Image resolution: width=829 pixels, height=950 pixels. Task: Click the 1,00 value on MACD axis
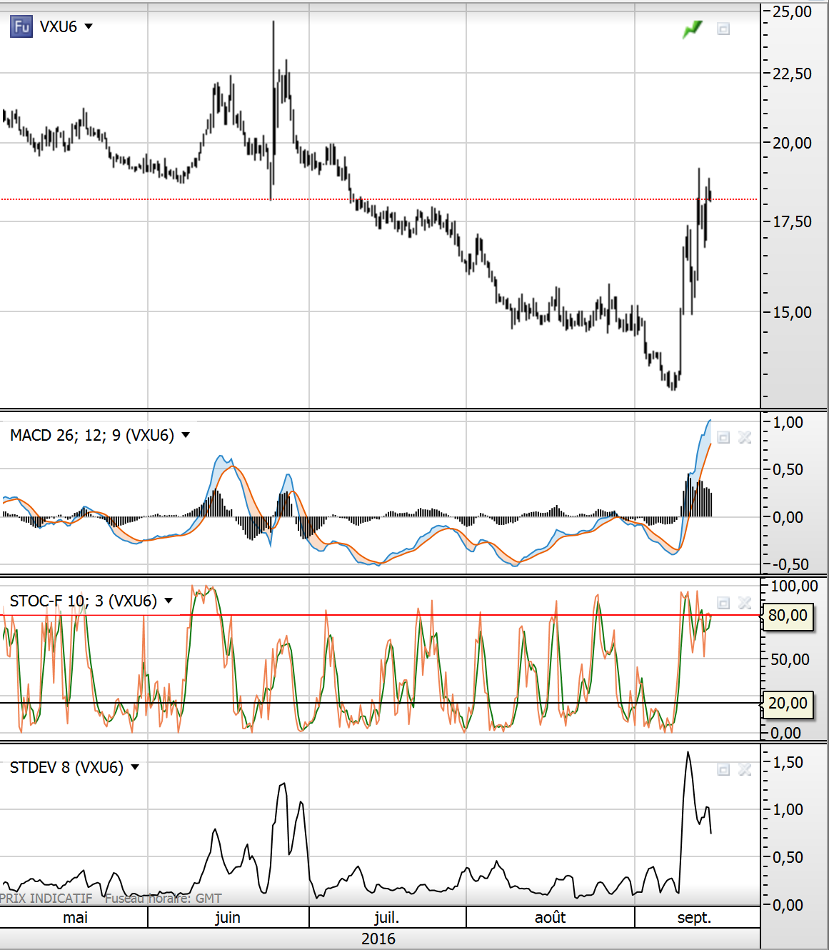(x=788, y=422)
